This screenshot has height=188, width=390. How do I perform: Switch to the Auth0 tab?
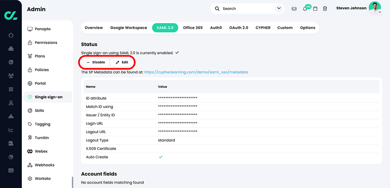point(216,28)
